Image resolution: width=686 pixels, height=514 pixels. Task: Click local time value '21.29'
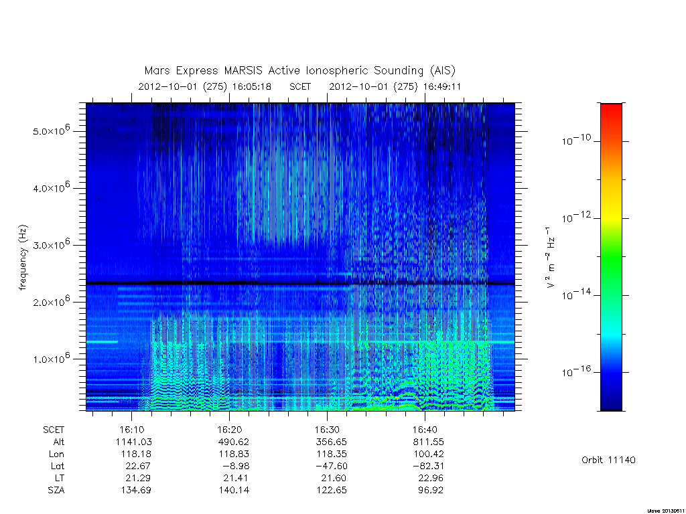[138, 478]
